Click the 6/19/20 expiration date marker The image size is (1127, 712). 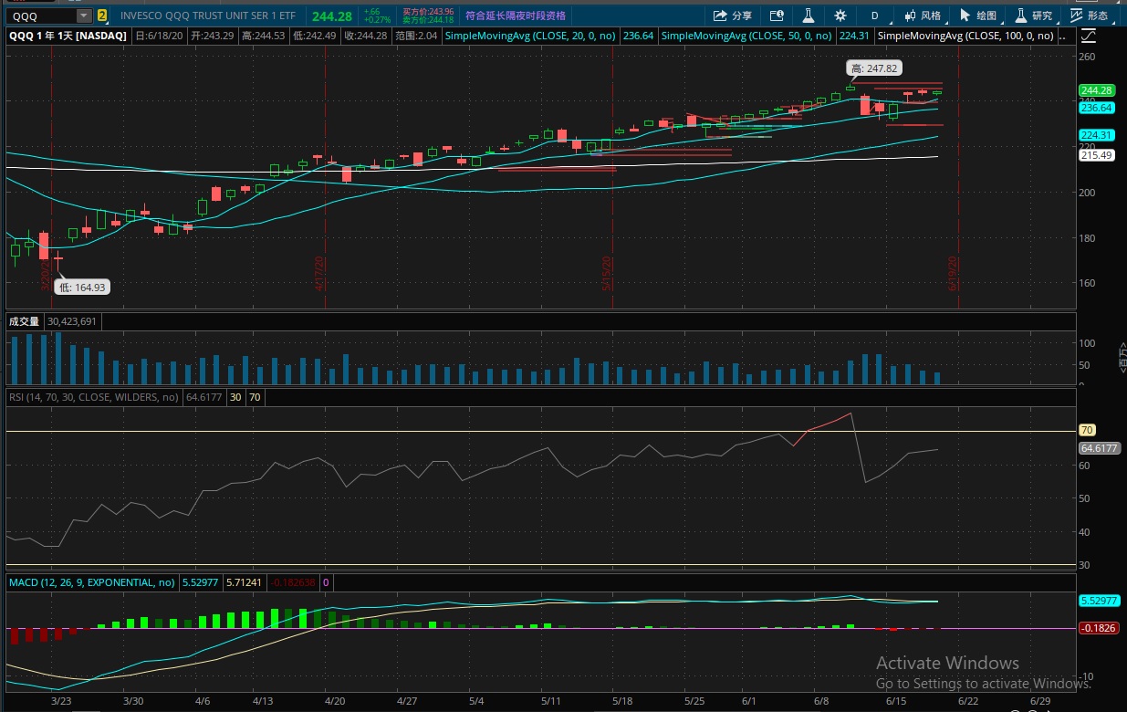(x=953, y=273)
